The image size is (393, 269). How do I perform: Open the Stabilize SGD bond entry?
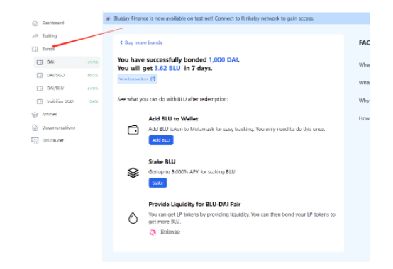[x=67, y=101]
